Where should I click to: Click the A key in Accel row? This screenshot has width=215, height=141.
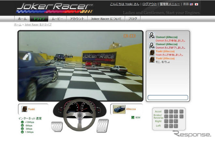(x=181, y=111)
